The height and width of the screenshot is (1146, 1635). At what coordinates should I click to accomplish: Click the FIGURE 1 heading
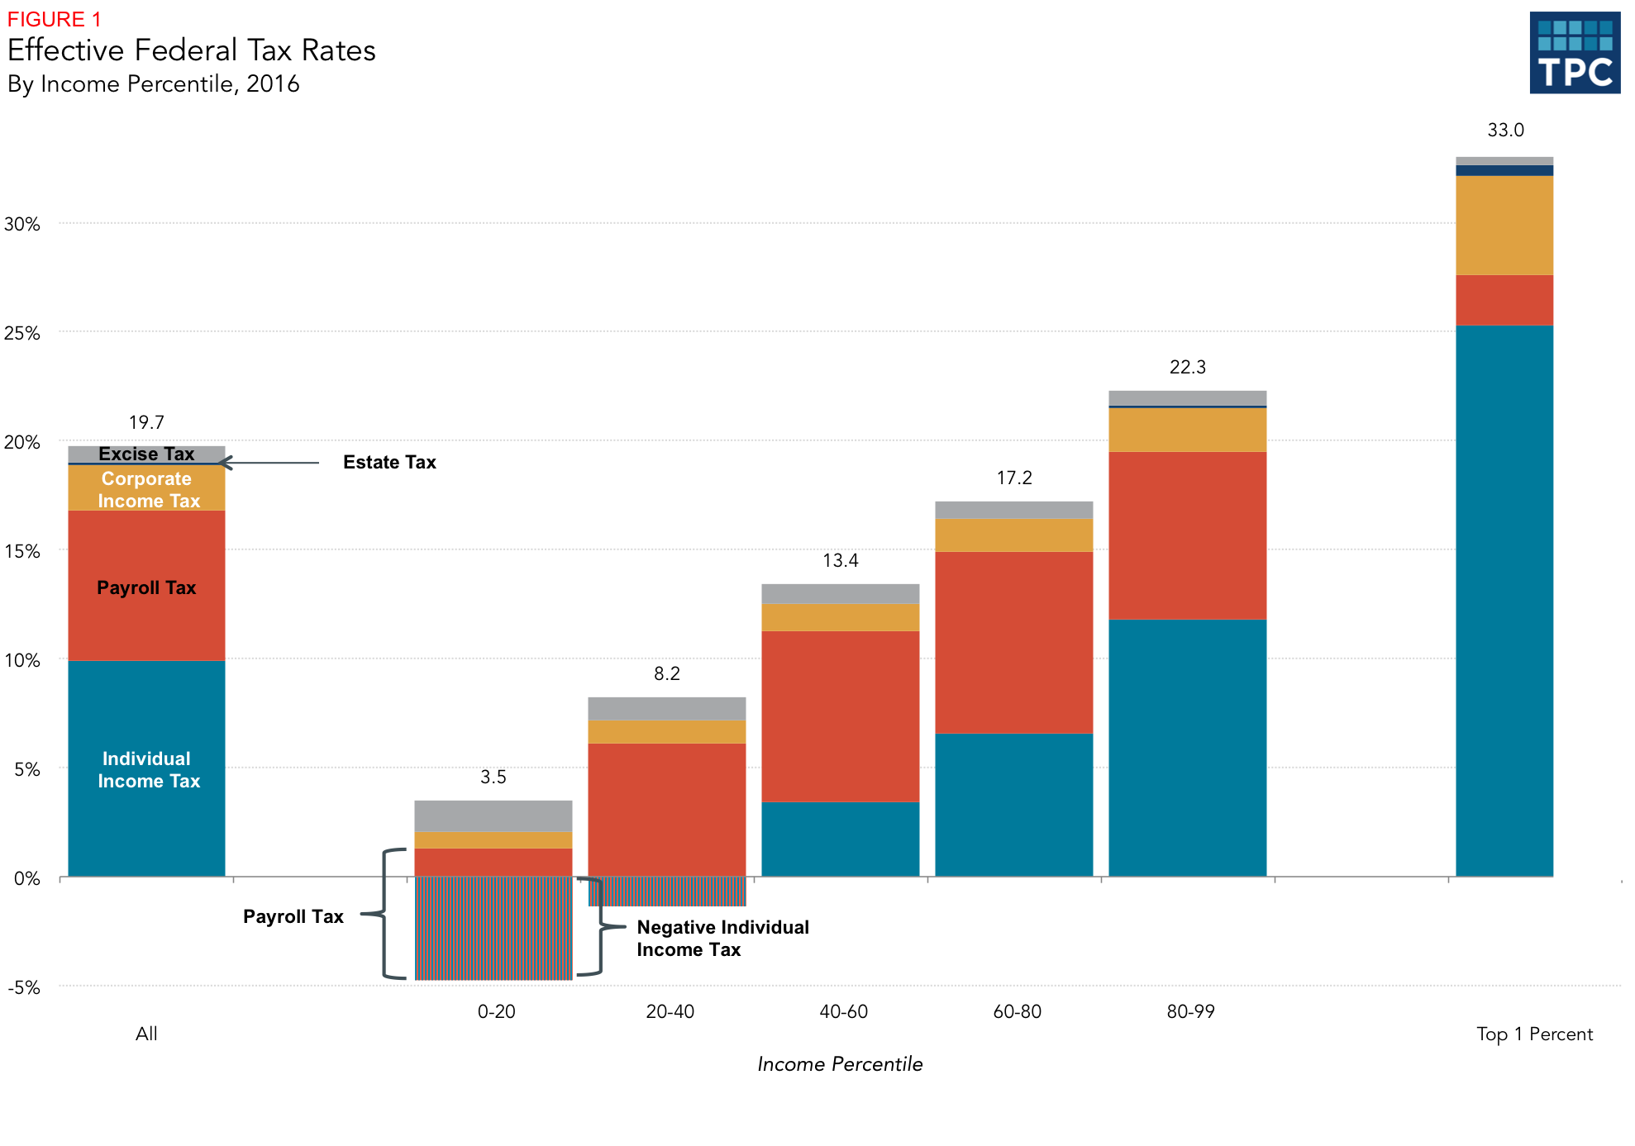(x=54, y=19)
